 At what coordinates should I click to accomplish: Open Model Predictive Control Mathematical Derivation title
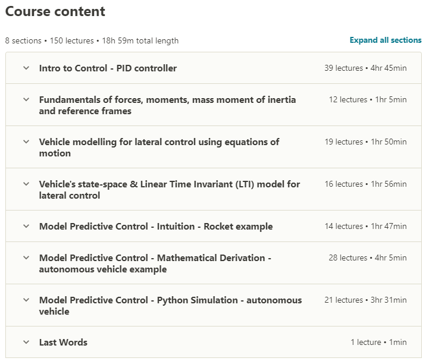[x=155, y=263]
